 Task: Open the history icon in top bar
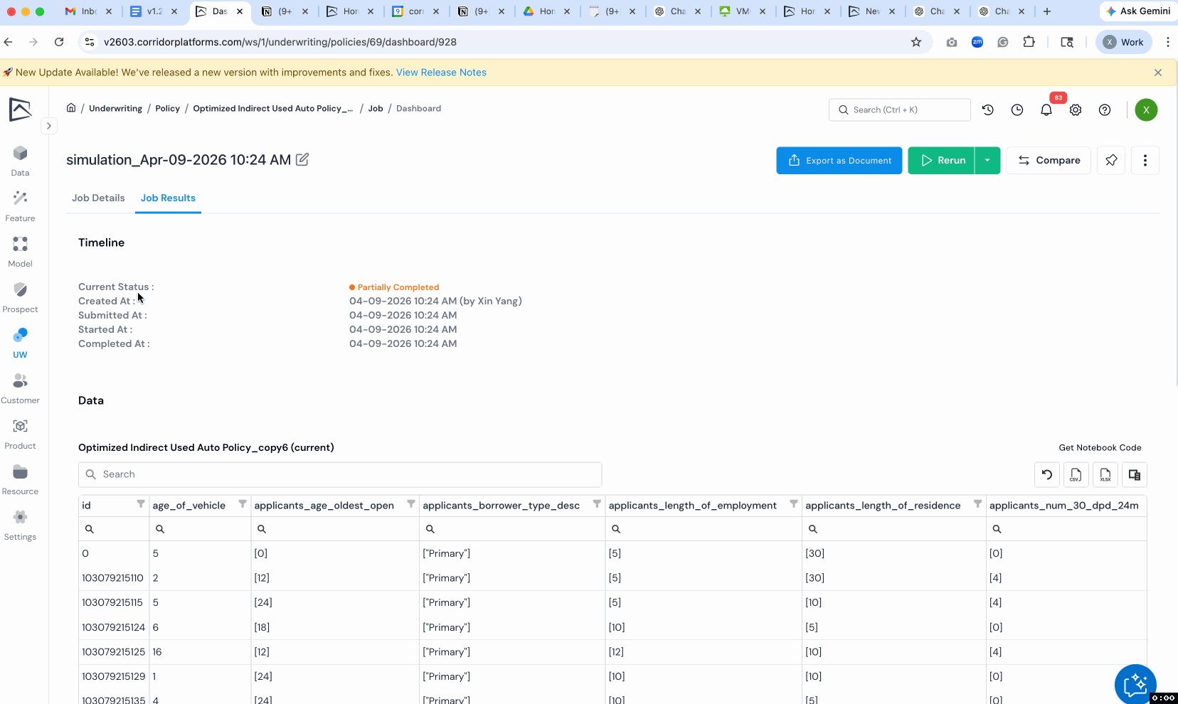click(988, 110)
